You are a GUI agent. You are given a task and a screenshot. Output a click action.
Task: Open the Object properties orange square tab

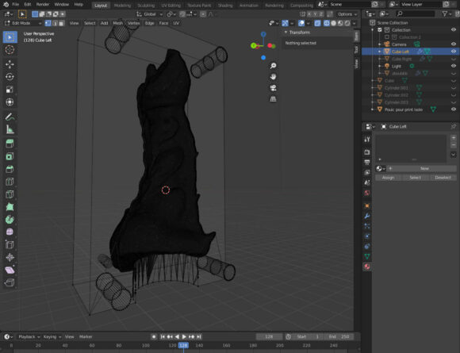pos(367,205)
